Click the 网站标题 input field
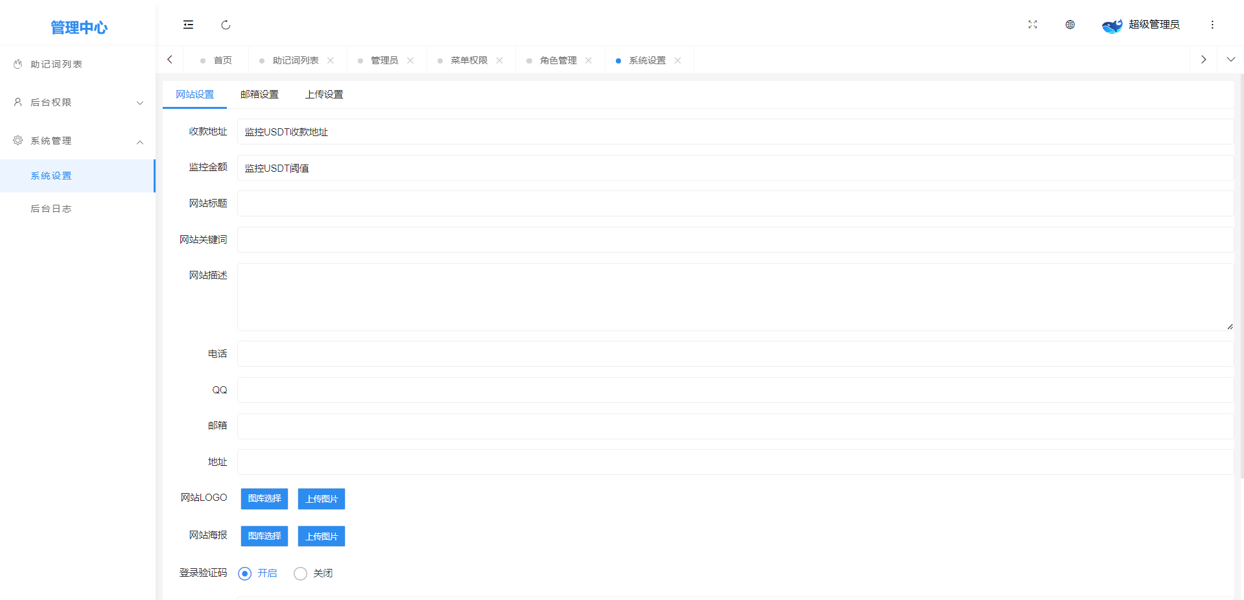This screenshot has height=600, width=1244. (x=735, y=203)
